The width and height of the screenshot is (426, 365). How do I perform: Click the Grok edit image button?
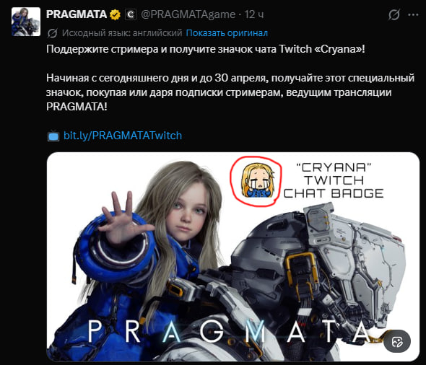tap(397, 341)
